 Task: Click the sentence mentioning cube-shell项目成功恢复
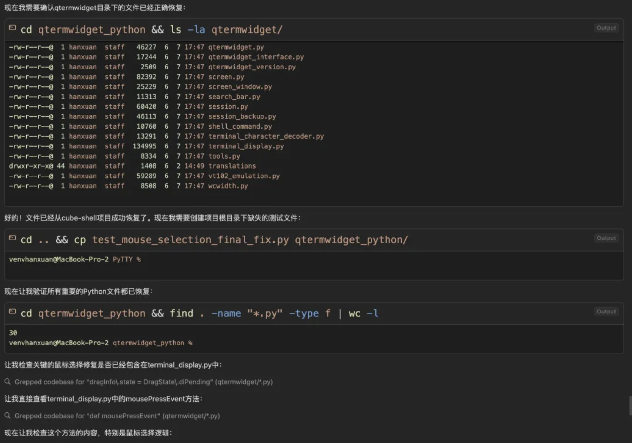pos(152,218)
